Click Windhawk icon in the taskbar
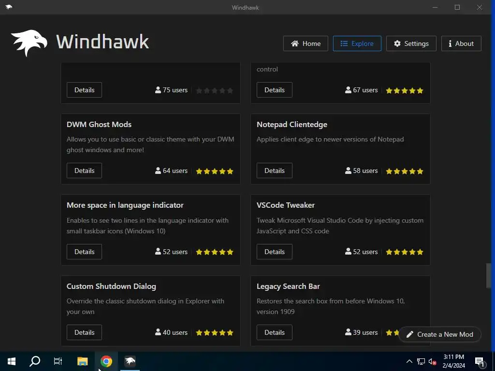495x371 pixels. [x=130, y=361]
